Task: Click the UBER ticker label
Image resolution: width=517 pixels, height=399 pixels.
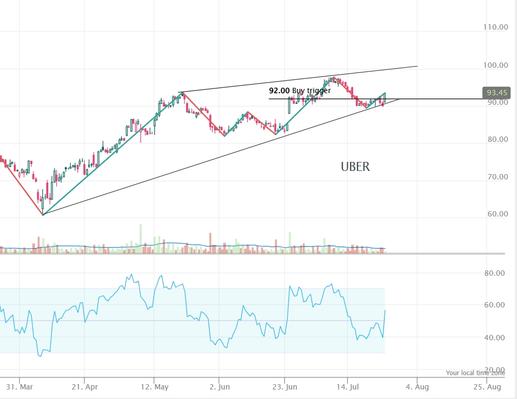Action: tap(355, 167)
